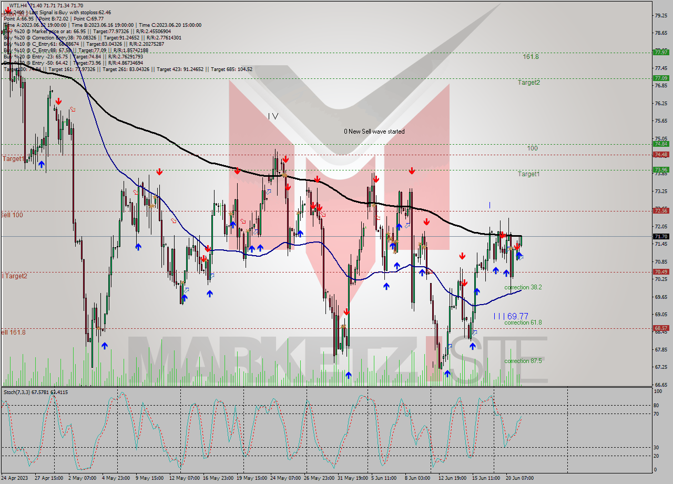Screen dimensions: 673x484
Task: Click the red 'Target2' label on left
Action: point(15,276)
